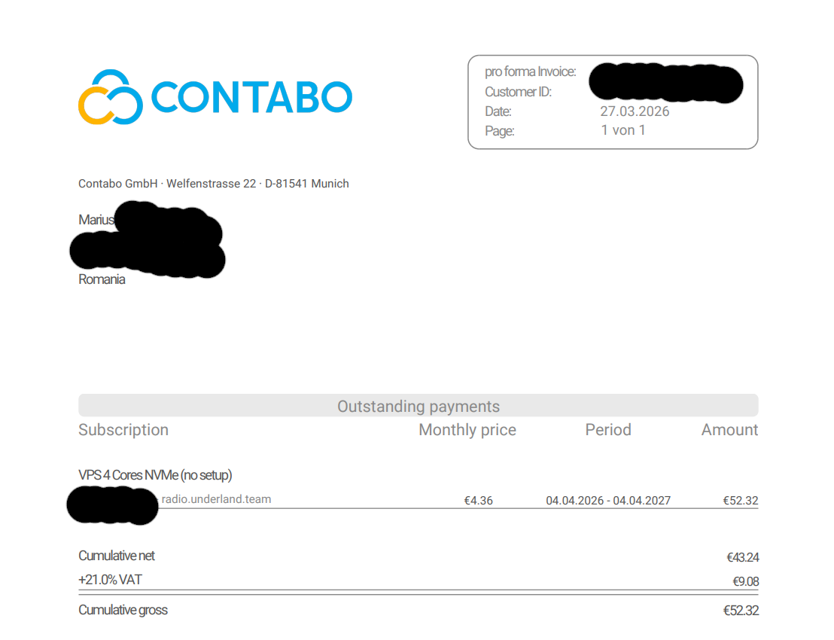
Task: Click the Cumulative net amount €43.24
Action: [x=742, y=558]
